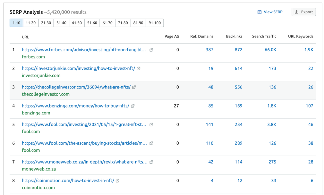View benzinga.com's 107 URL keywords
Viewport: 324px width, 195px height.
pyautogui.click(x=310, y=106)
